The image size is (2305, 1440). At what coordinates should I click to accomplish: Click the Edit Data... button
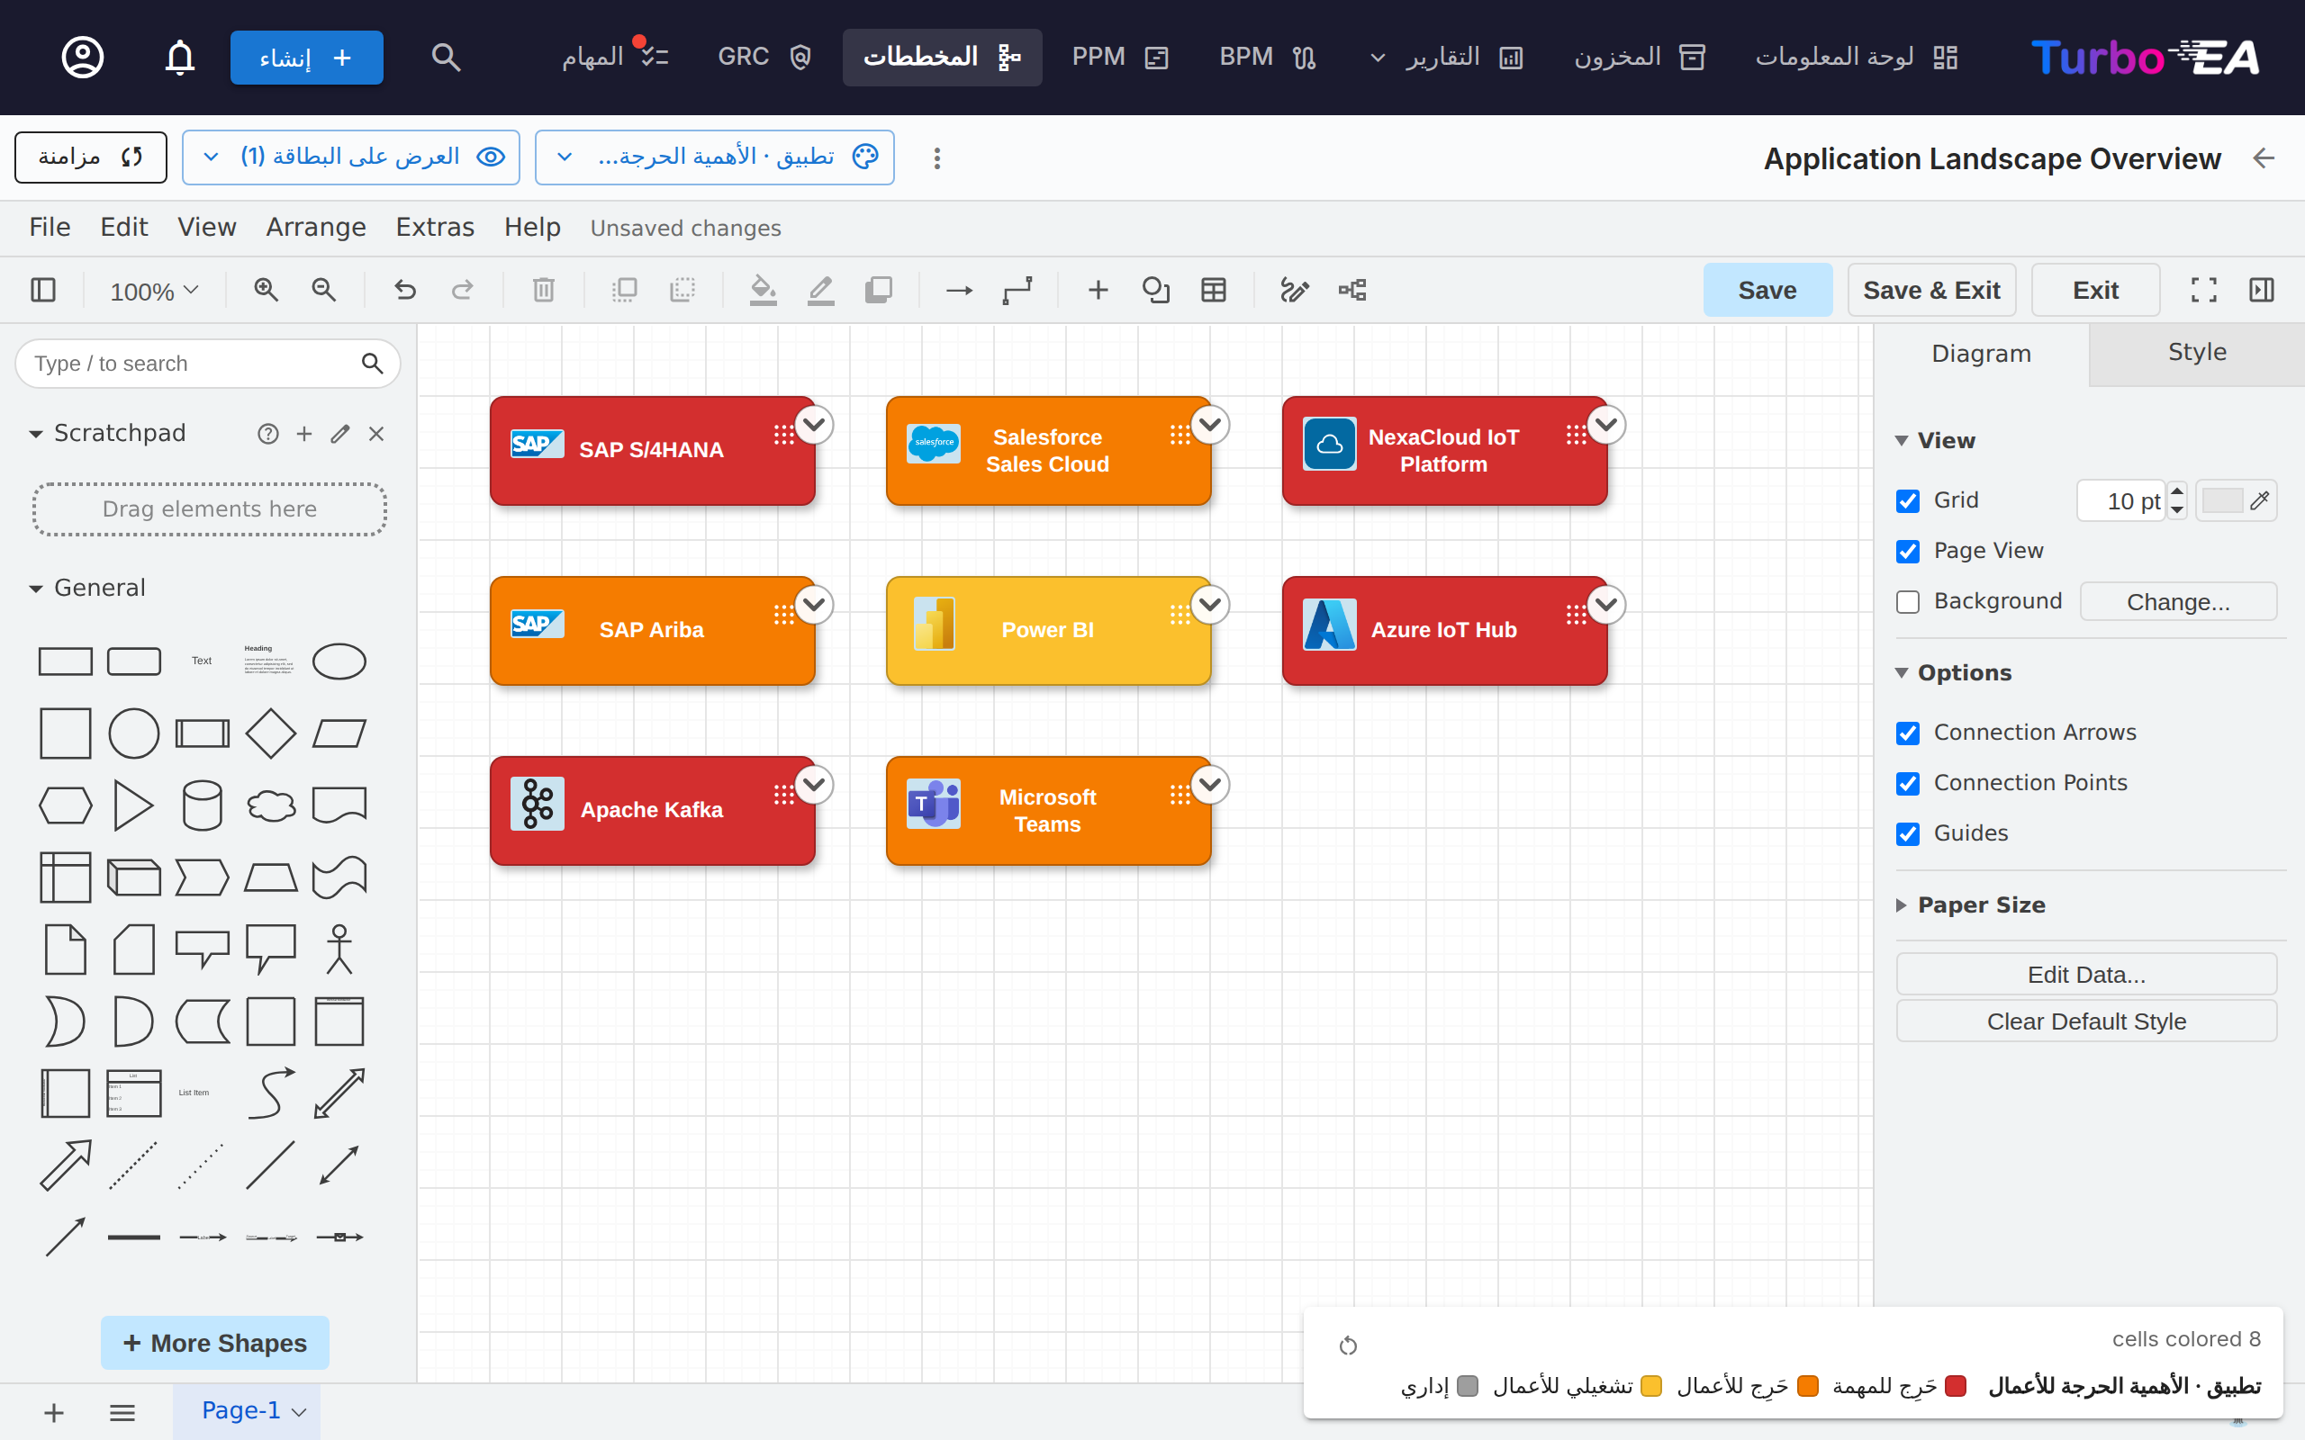pyautogui.click(x=2086, y=976)
